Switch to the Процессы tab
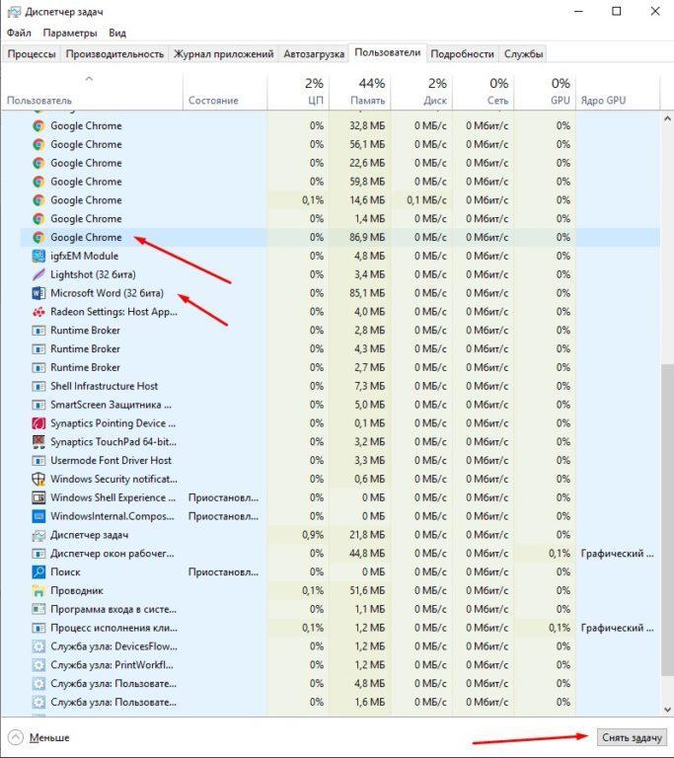The width and height of the screenshot is (674, 758). [x=32, y=54]
